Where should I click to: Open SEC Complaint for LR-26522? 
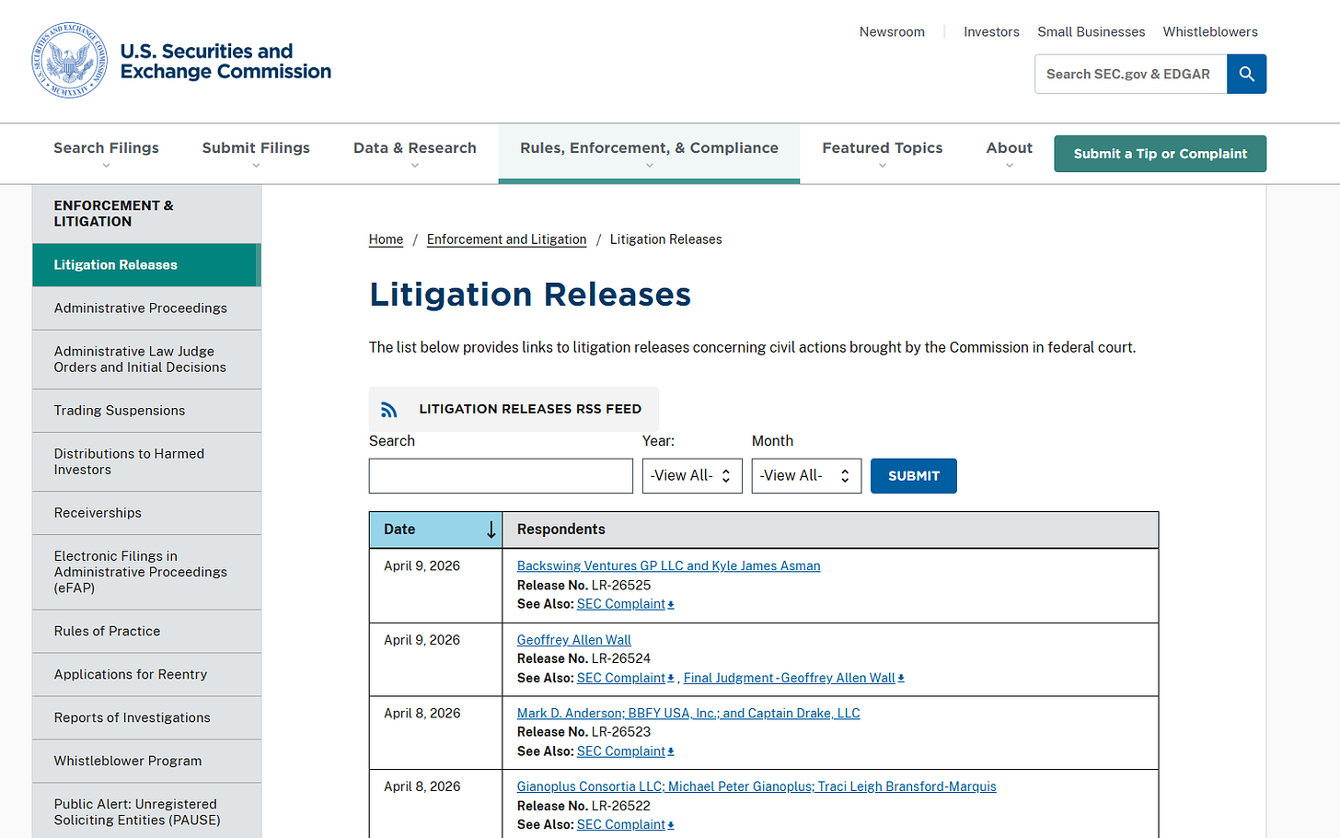[621, 825]
